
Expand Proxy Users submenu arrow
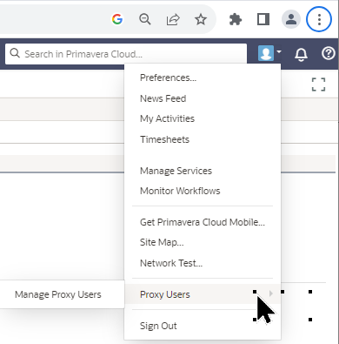pyautogui.click(x=271, y=293)
